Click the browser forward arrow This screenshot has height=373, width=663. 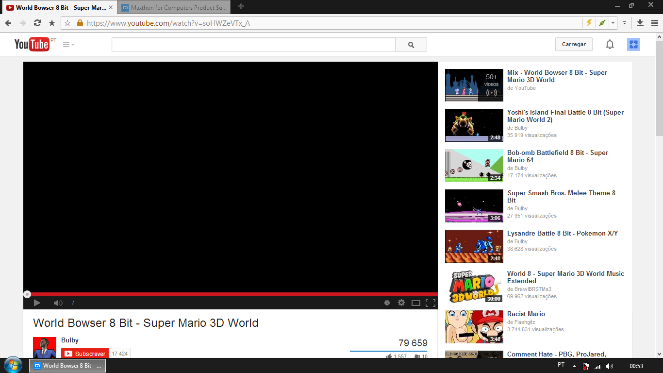coord(23,23)
